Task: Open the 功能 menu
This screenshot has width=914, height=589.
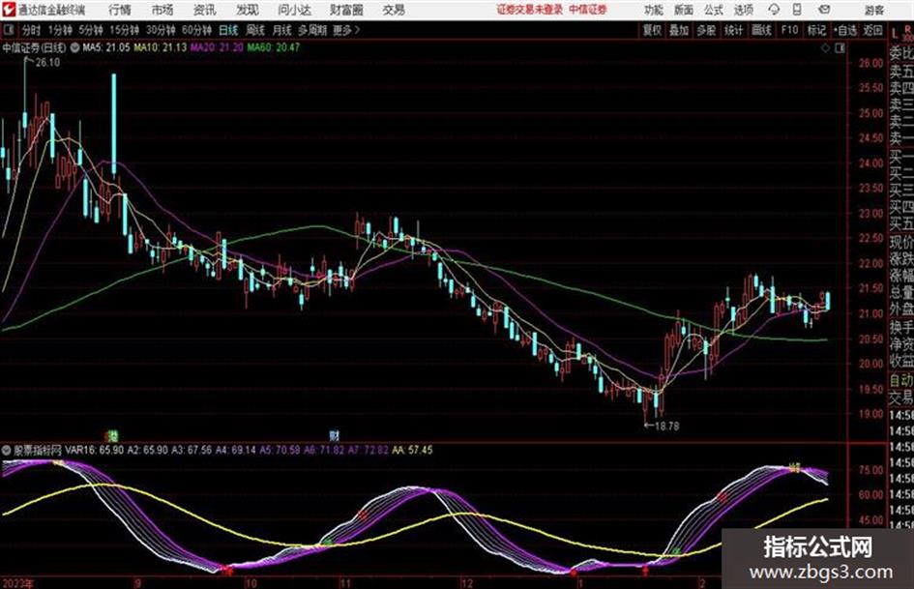Action: 654,10
